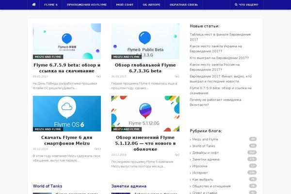Click excerpt Последнюю прошивку Flyme 5 компания
This screenshot has height=194, width=291.
[142, 164]
